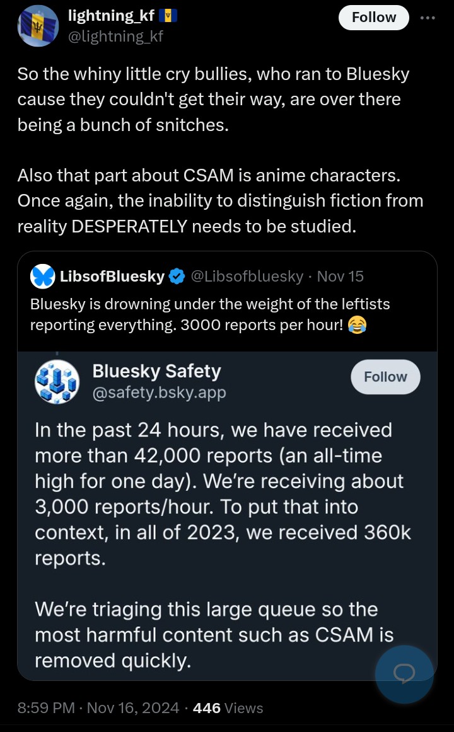Open the @lightning_kf handle link
454x732 pixels.
point(116,36)
